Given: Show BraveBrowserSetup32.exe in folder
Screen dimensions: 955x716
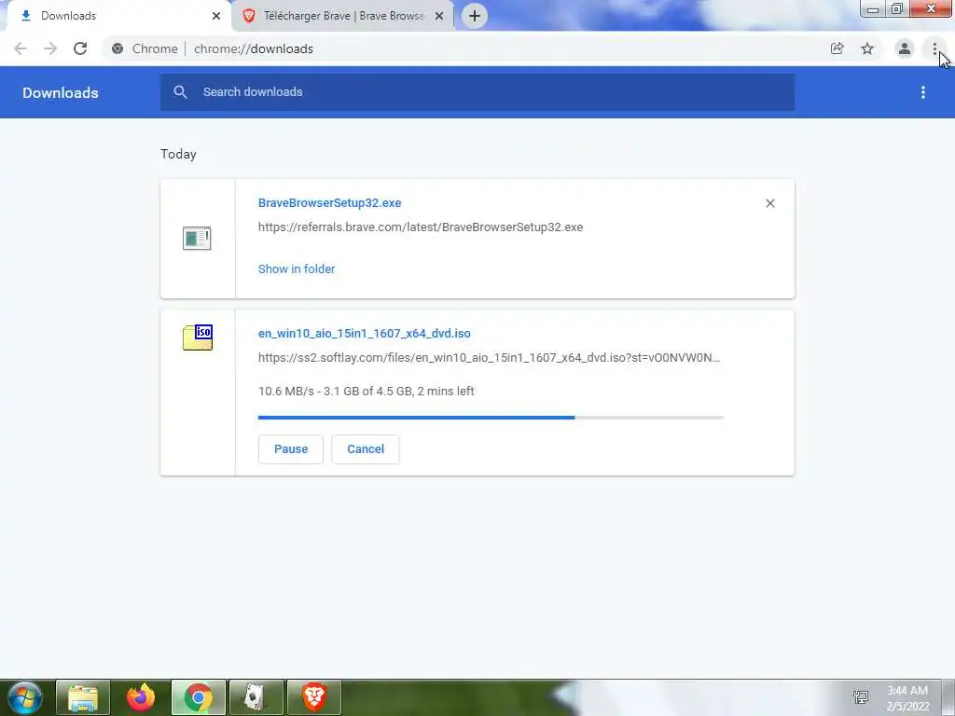Looking at the screenshot, I should click(x=297, y=269).
